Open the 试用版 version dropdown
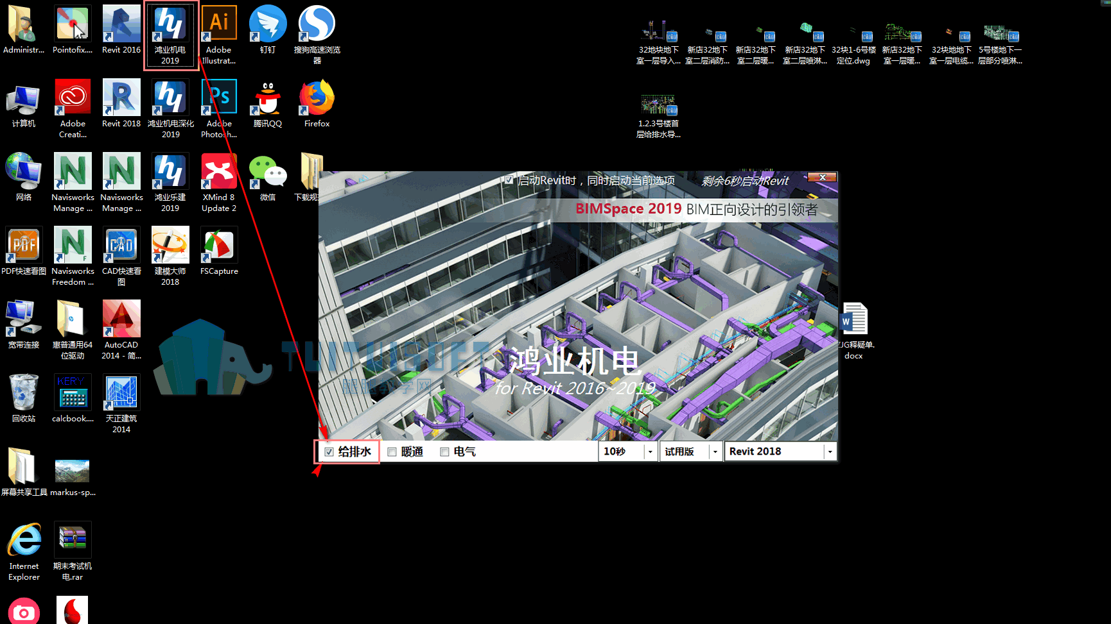Viewport: 1111px width, 624px height. point(715,451)
